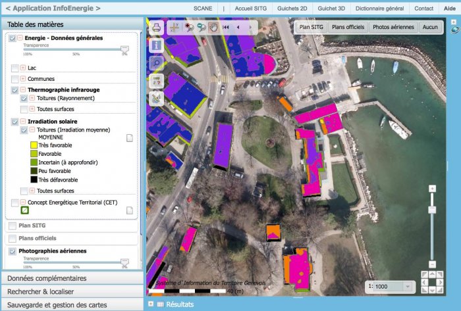Activate the zoom-out magnifier tool
The image size is (461, 311).
click(202, 28)
